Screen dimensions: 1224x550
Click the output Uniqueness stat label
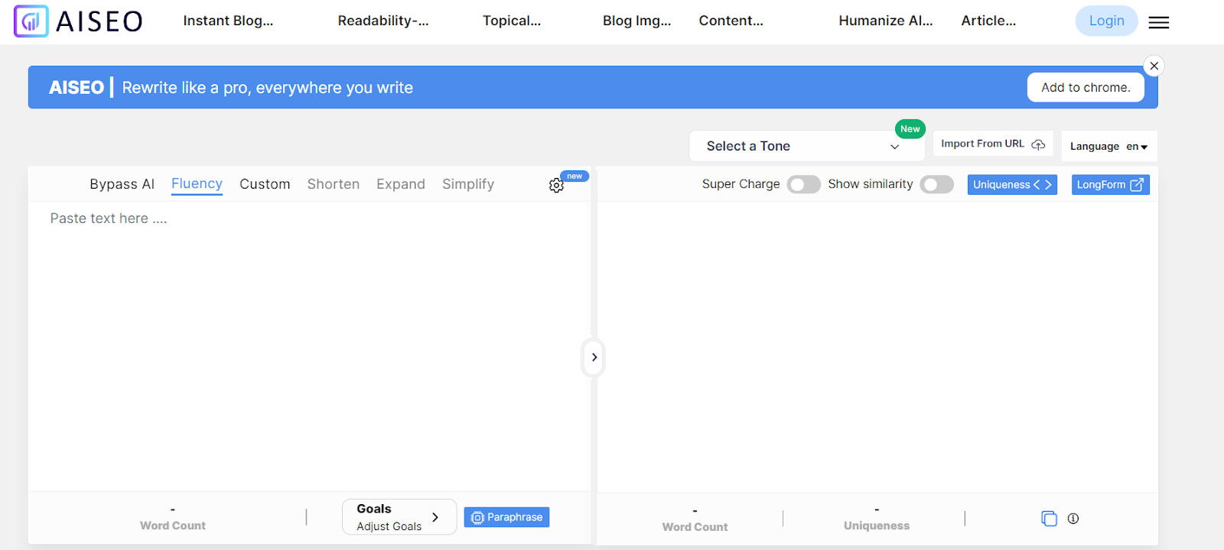point(877,526)
